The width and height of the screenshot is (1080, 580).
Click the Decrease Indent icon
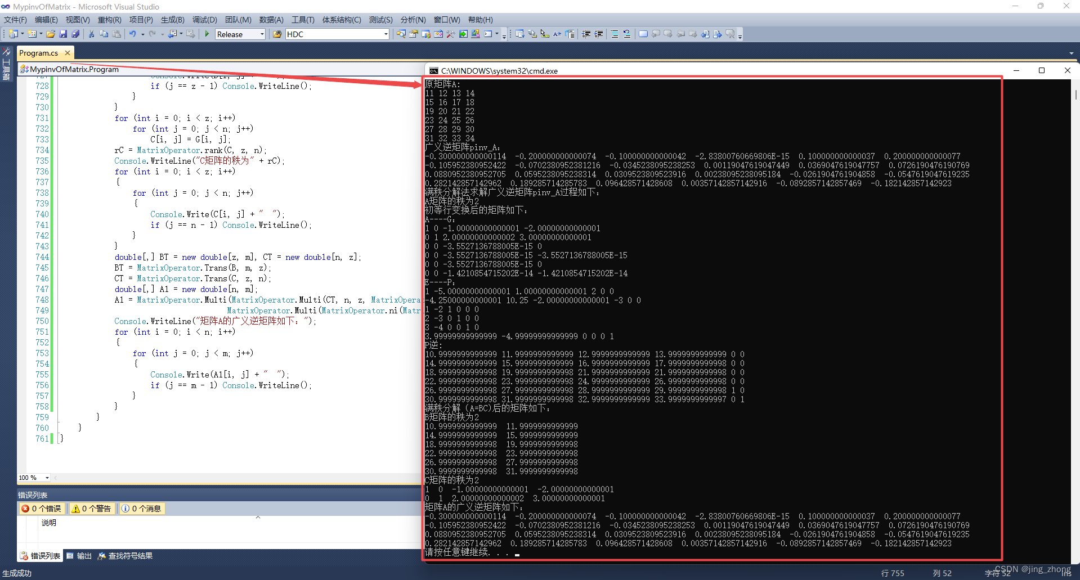click(586, 34)
